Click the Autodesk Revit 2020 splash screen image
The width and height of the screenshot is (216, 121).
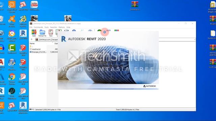[x=108, y=61]
